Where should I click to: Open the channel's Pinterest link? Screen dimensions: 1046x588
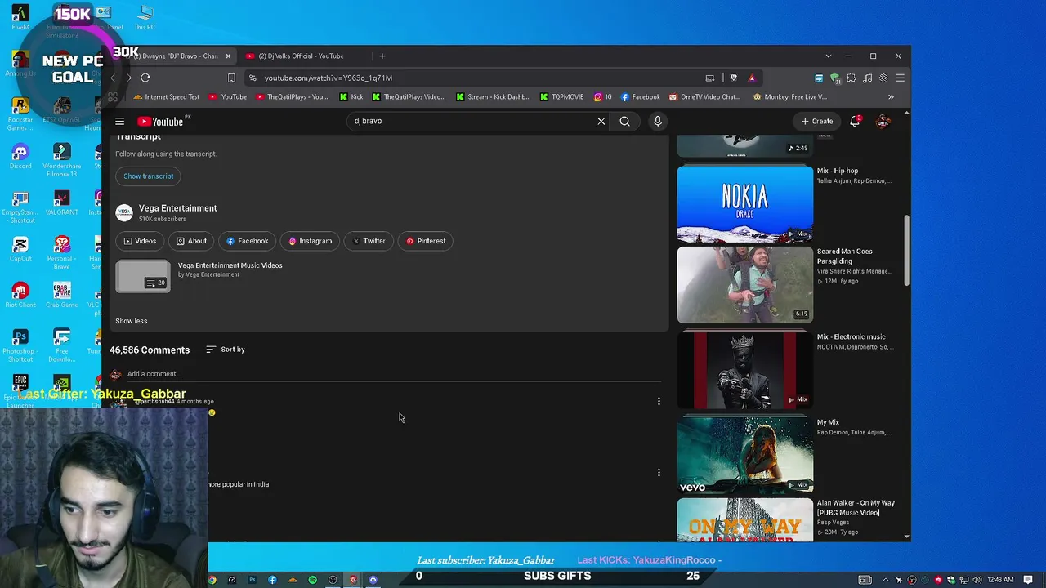click(426, 241)
